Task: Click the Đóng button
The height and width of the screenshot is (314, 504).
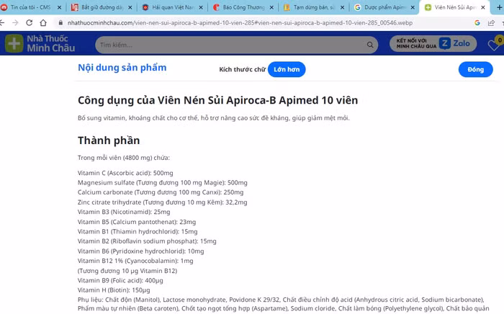Action: [475, 69]
